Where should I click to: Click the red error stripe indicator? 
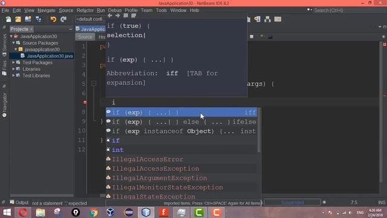[x=385, y=44]
